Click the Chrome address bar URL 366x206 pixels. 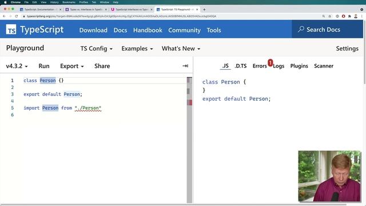tap(121, 16)
